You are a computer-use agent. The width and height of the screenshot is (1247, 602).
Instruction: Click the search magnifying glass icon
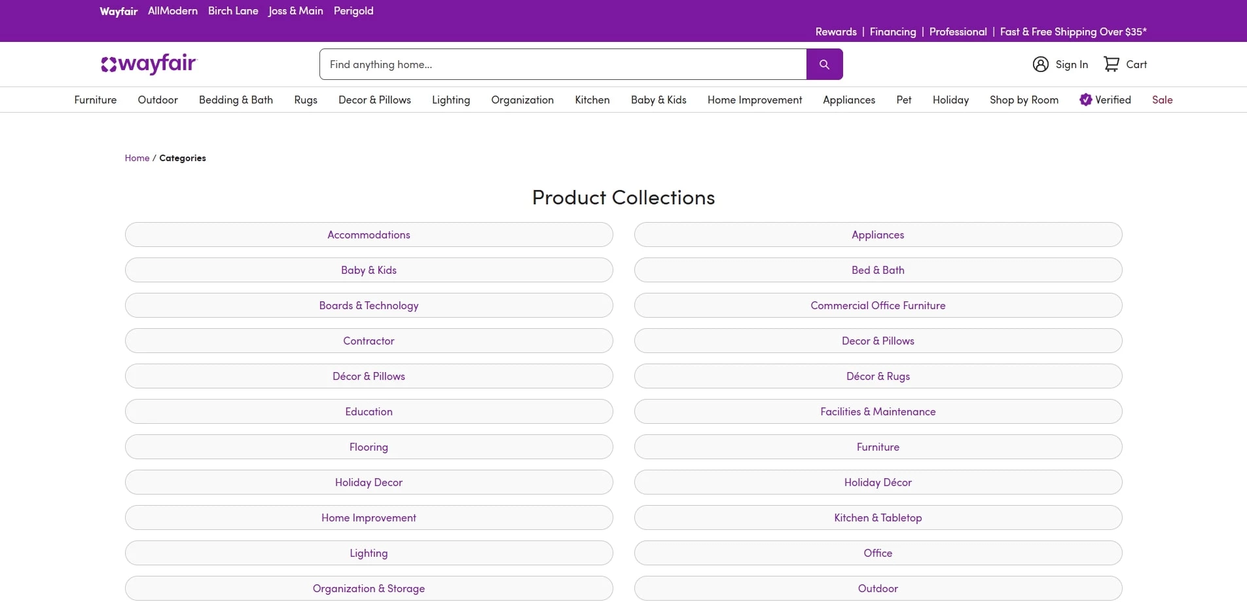[824, 64]
